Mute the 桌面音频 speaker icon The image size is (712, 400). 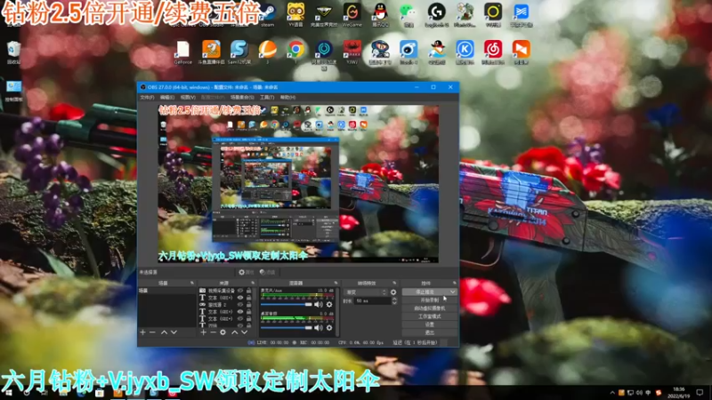319,327
